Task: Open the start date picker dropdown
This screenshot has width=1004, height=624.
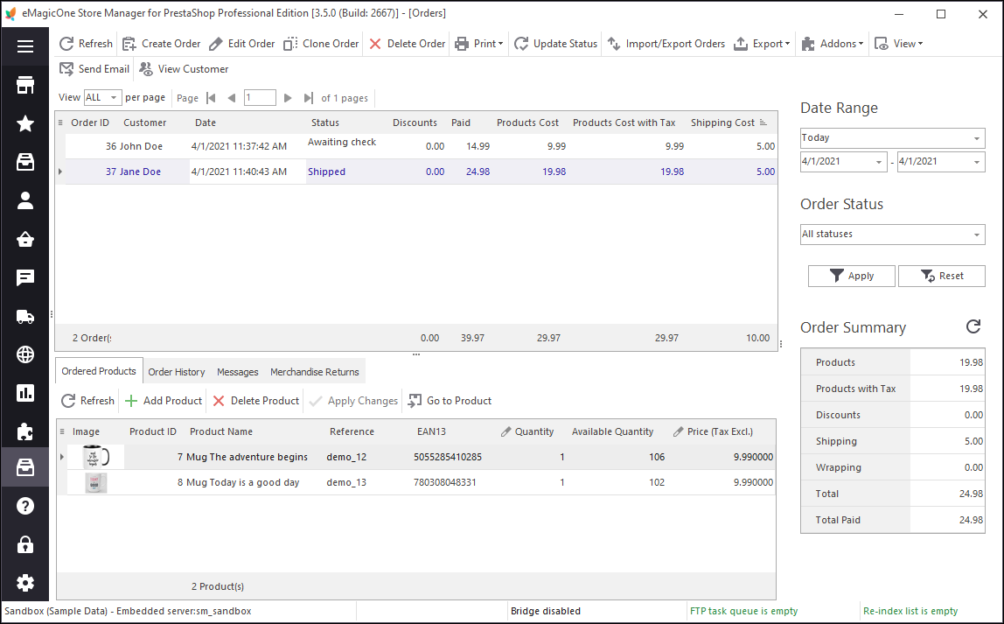Action: coord(878,162)
